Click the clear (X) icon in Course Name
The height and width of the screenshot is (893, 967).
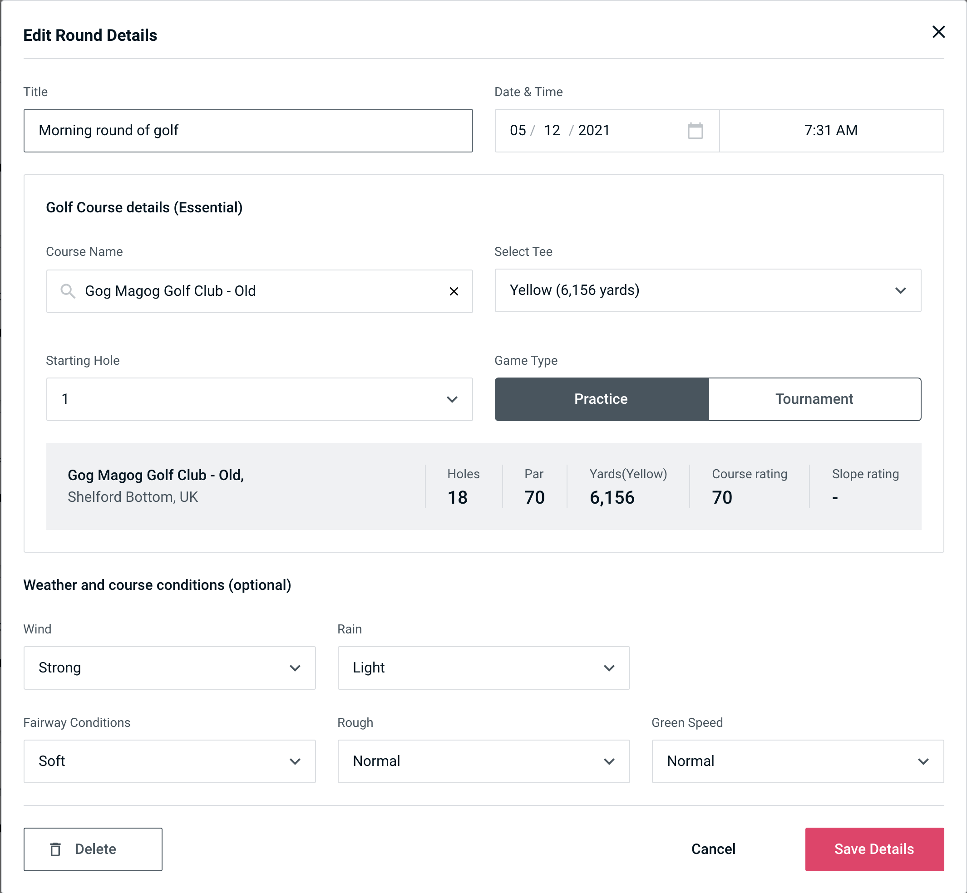point(454,290)
